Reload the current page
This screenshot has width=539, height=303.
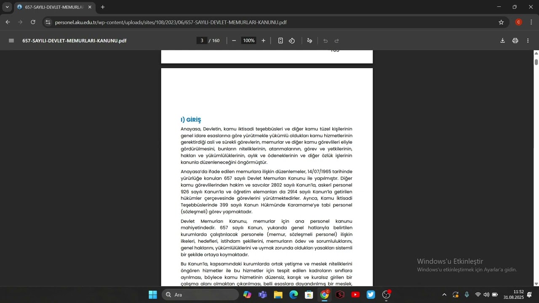pos(33,22)
